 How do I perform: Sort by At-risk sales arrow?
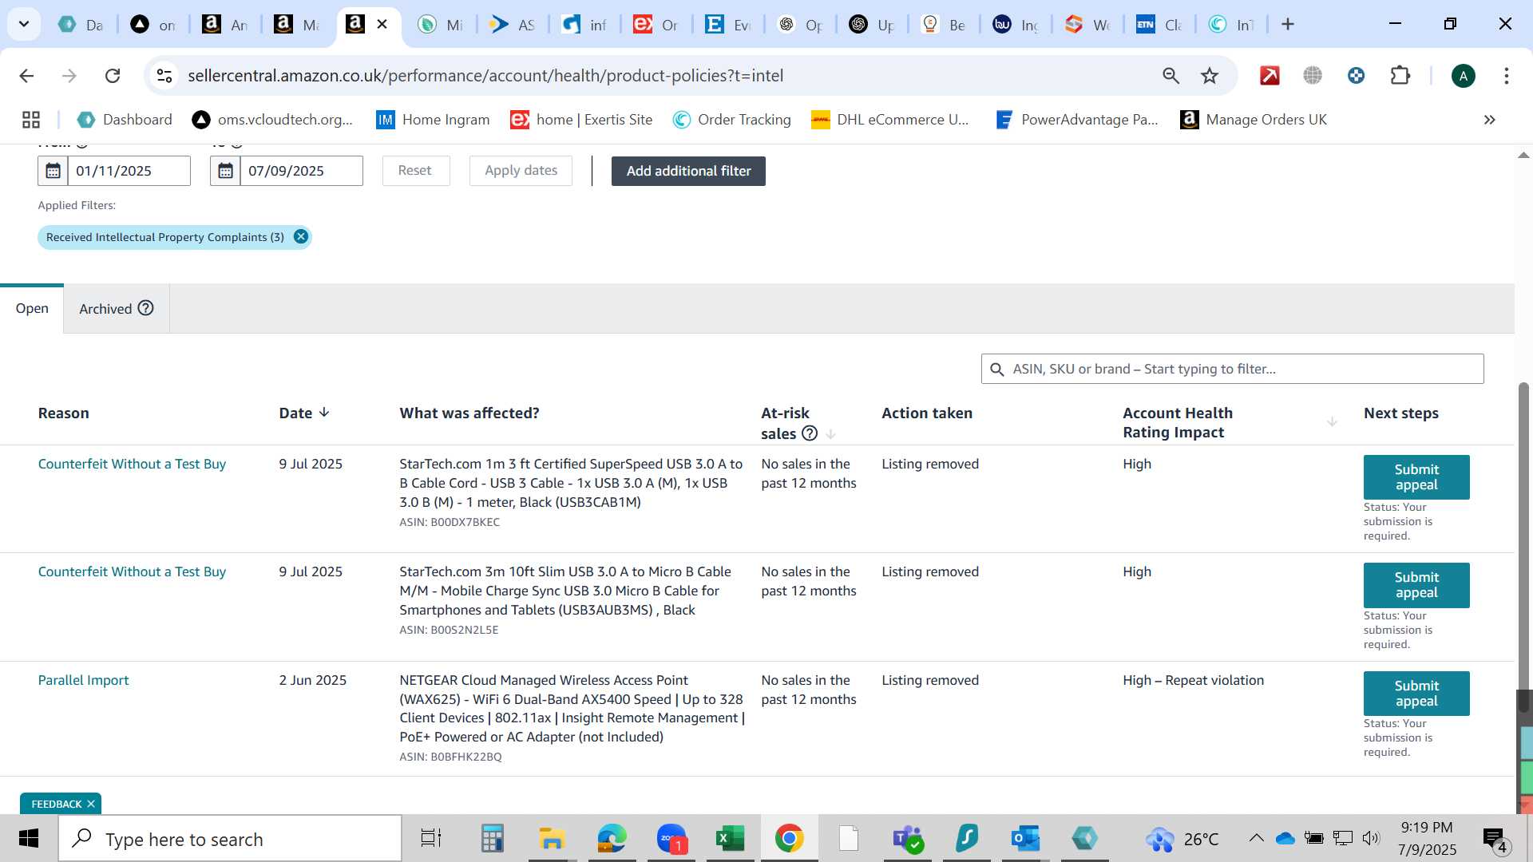point(830,434)
